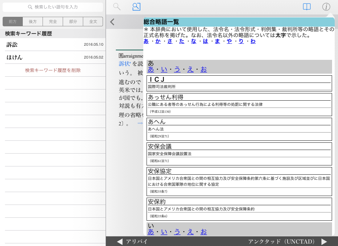The width and height of the screenshot is (338, 246).
Task: Go back using the left chevron
Action: click(x=112, y=22)
